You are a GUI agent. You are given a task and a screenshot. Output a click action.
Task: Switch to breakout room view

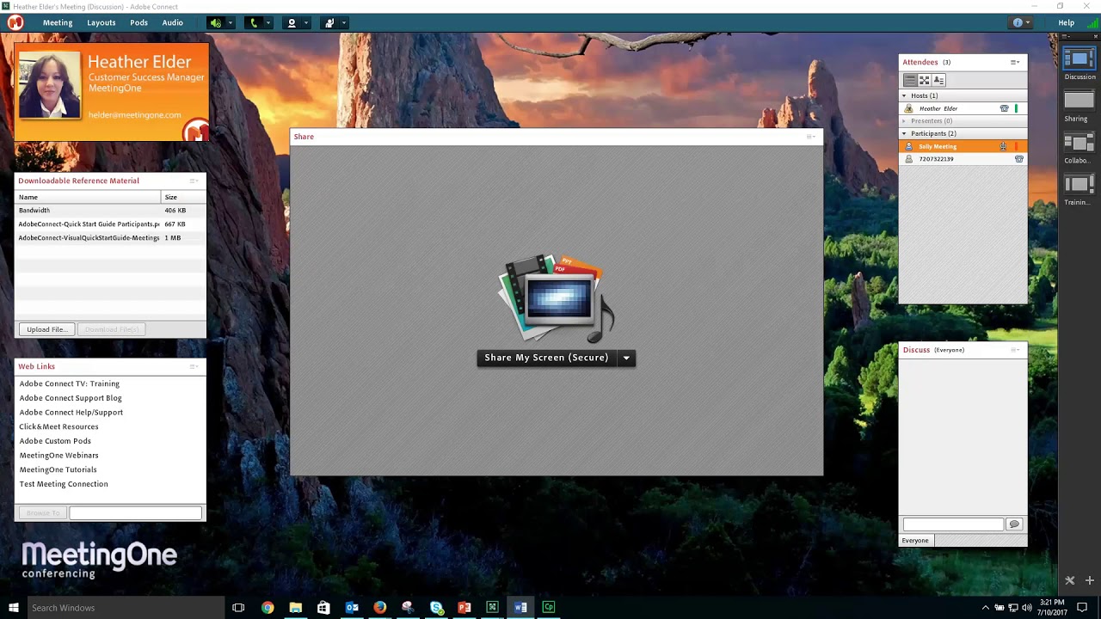pos(924,80)
